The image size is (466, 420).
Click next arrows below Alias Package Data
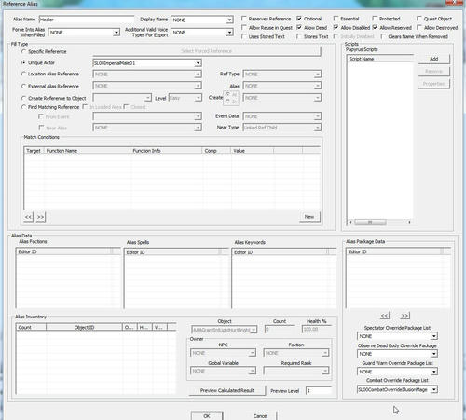pyautogui.click(x=404, y=316)
